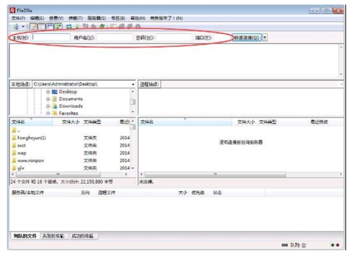Sort remote list by 文件名 column
Image resolution: width=354 pixels, height=256 pixels.
click(185, 122)
